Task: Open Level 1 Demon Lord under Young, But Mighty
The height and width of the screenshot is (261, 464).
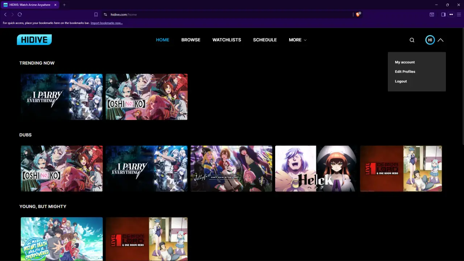Action: [x=146, y=239]
